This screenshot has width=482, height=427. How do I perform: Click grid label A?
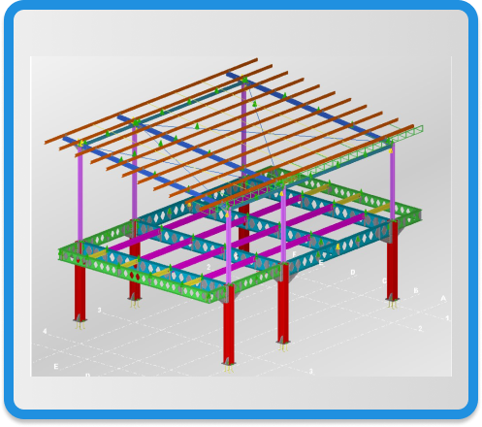coord(443,298)
